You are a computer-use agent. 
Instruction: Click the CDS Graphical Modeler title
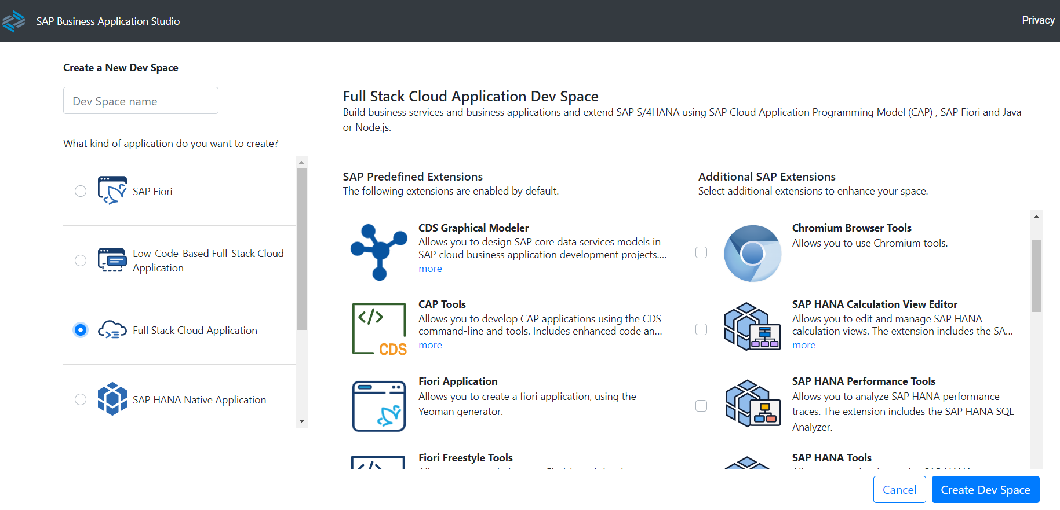click(x=473, y=228)
